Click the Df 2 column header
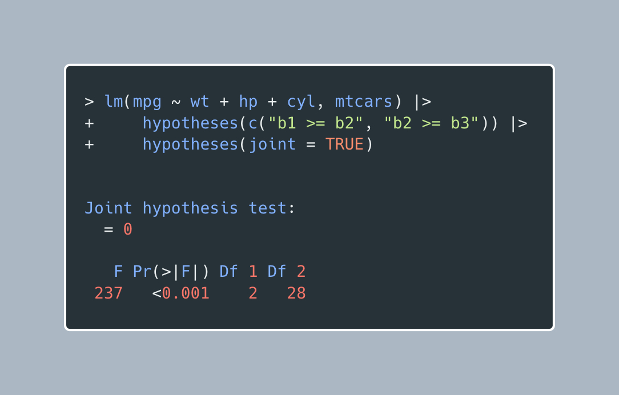The width and height of the screenshot is (619, 395). pos(287,272)
